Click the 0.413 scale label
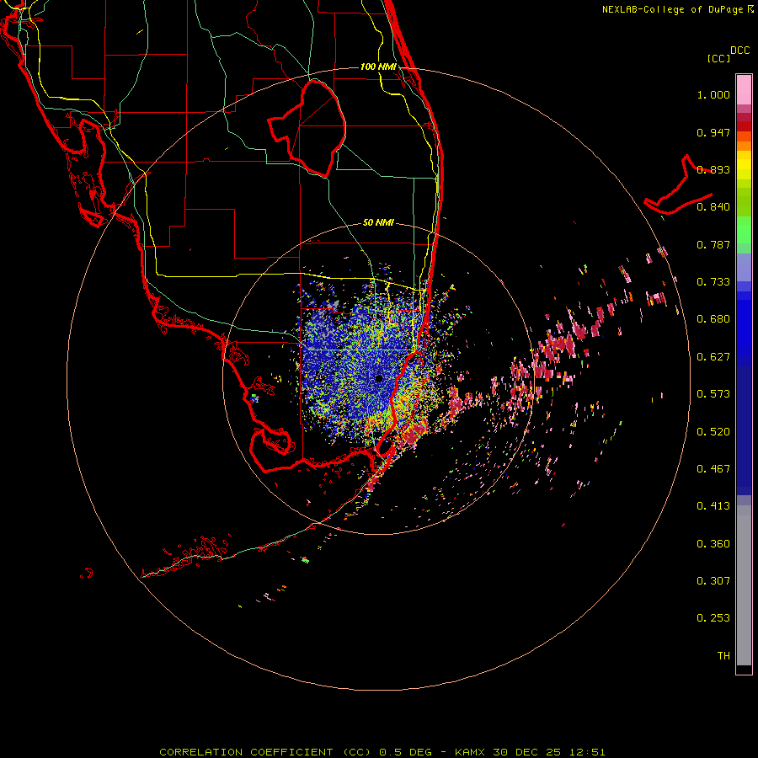This screenshot has height=758, width=758. tap(713, 506)
